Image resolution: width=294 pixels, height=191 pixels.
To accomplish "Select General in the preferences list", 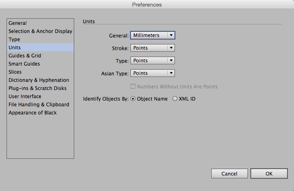I will coord(18,23).
